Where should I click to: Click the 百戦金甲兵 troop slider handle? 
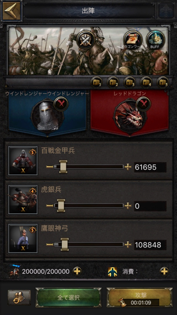tap(63, 167)
